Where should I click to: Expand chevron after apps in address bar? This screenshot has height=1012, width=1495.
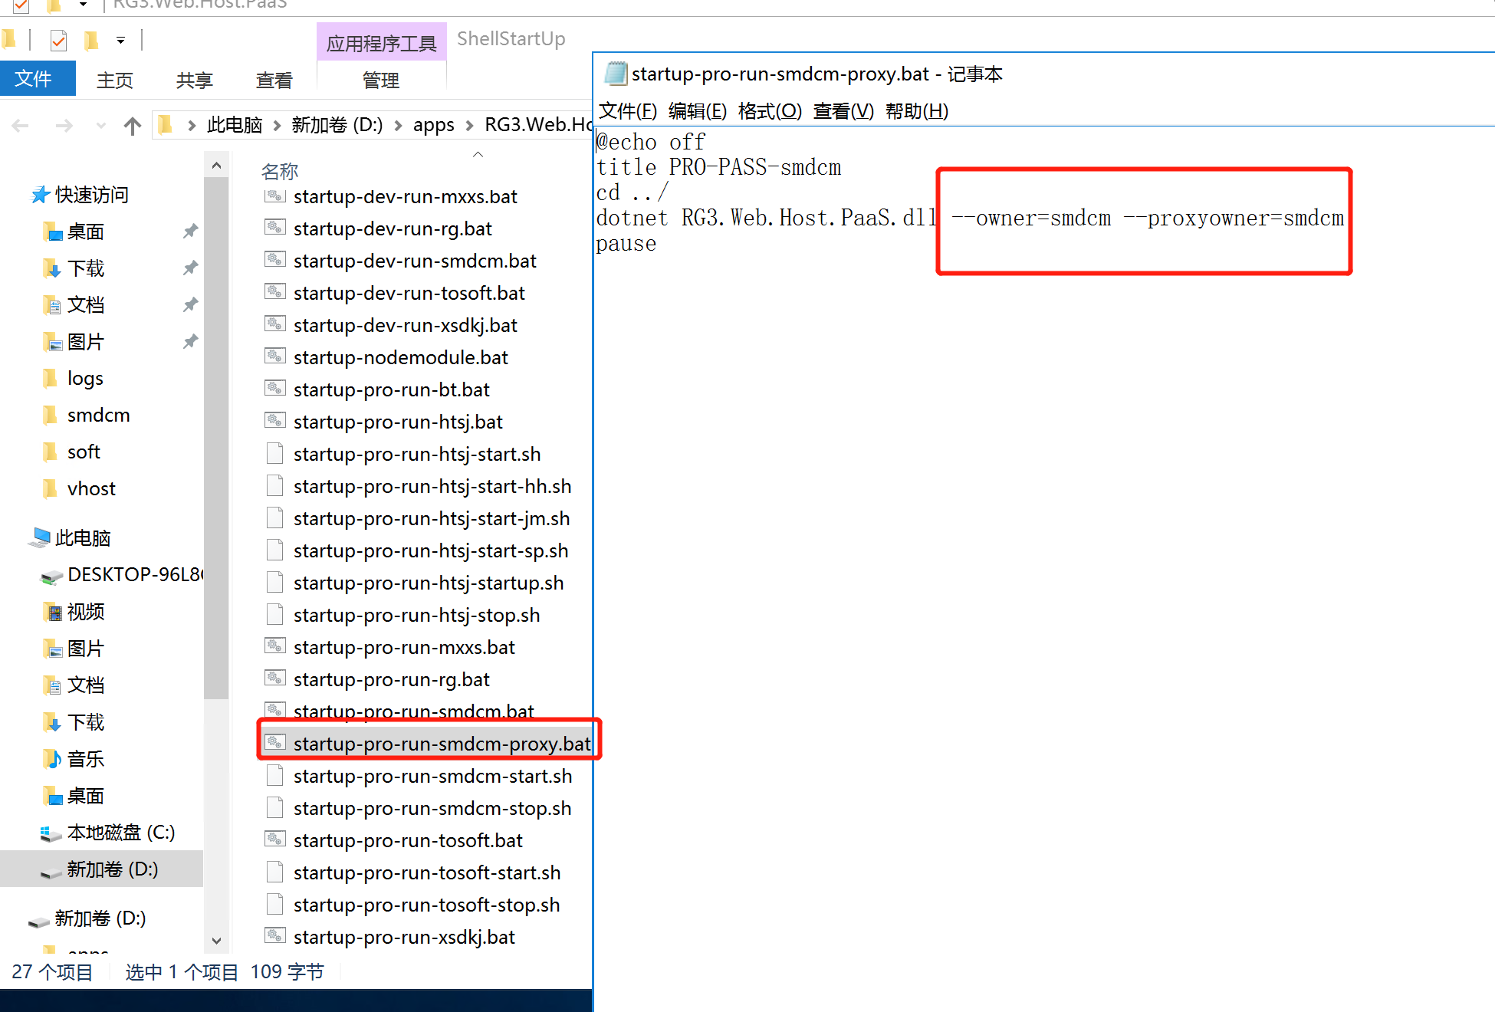point(469,126)
